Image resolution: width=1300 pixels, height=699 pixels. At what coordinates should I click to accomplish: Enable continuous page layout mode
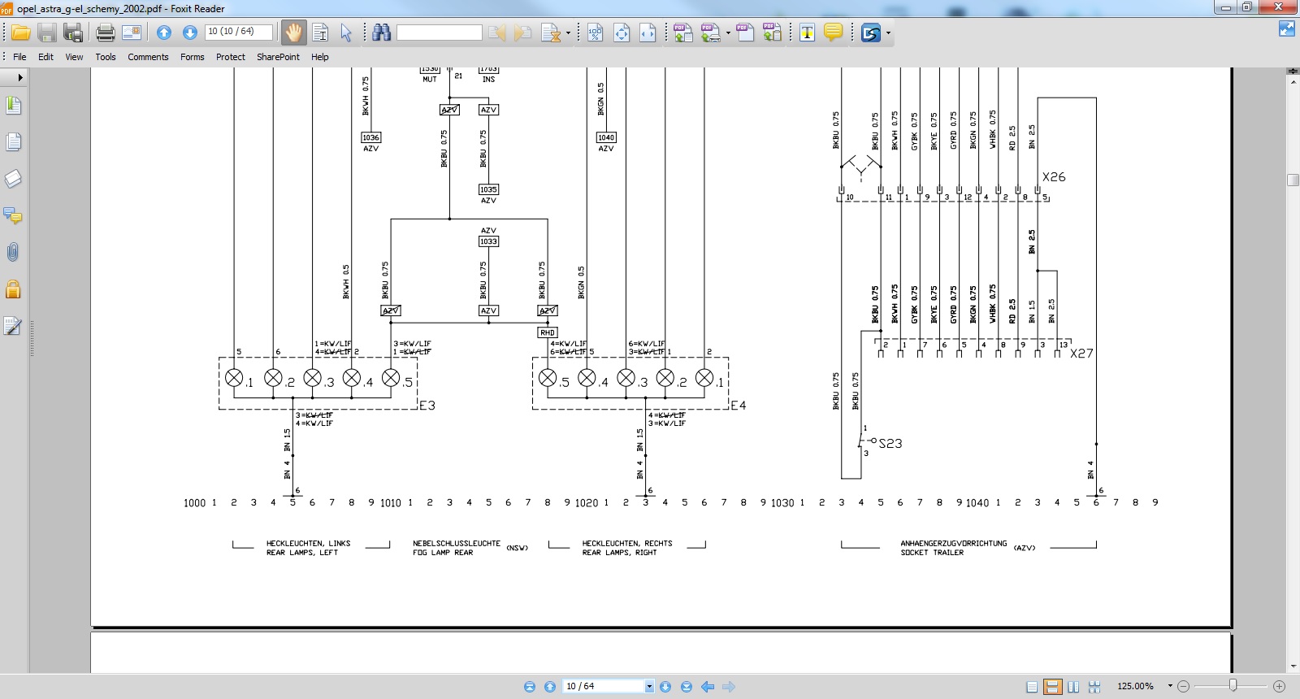(x=1052, y=687)
